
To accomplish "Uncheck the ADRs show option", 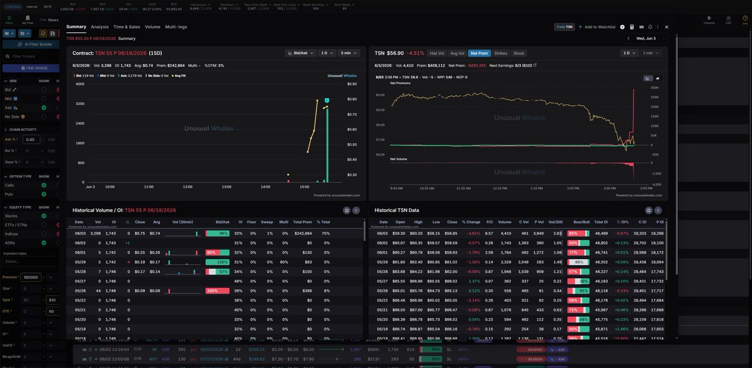I will tap(44, 243).
